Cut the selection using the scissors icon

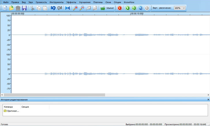click(x=32, y=8)
